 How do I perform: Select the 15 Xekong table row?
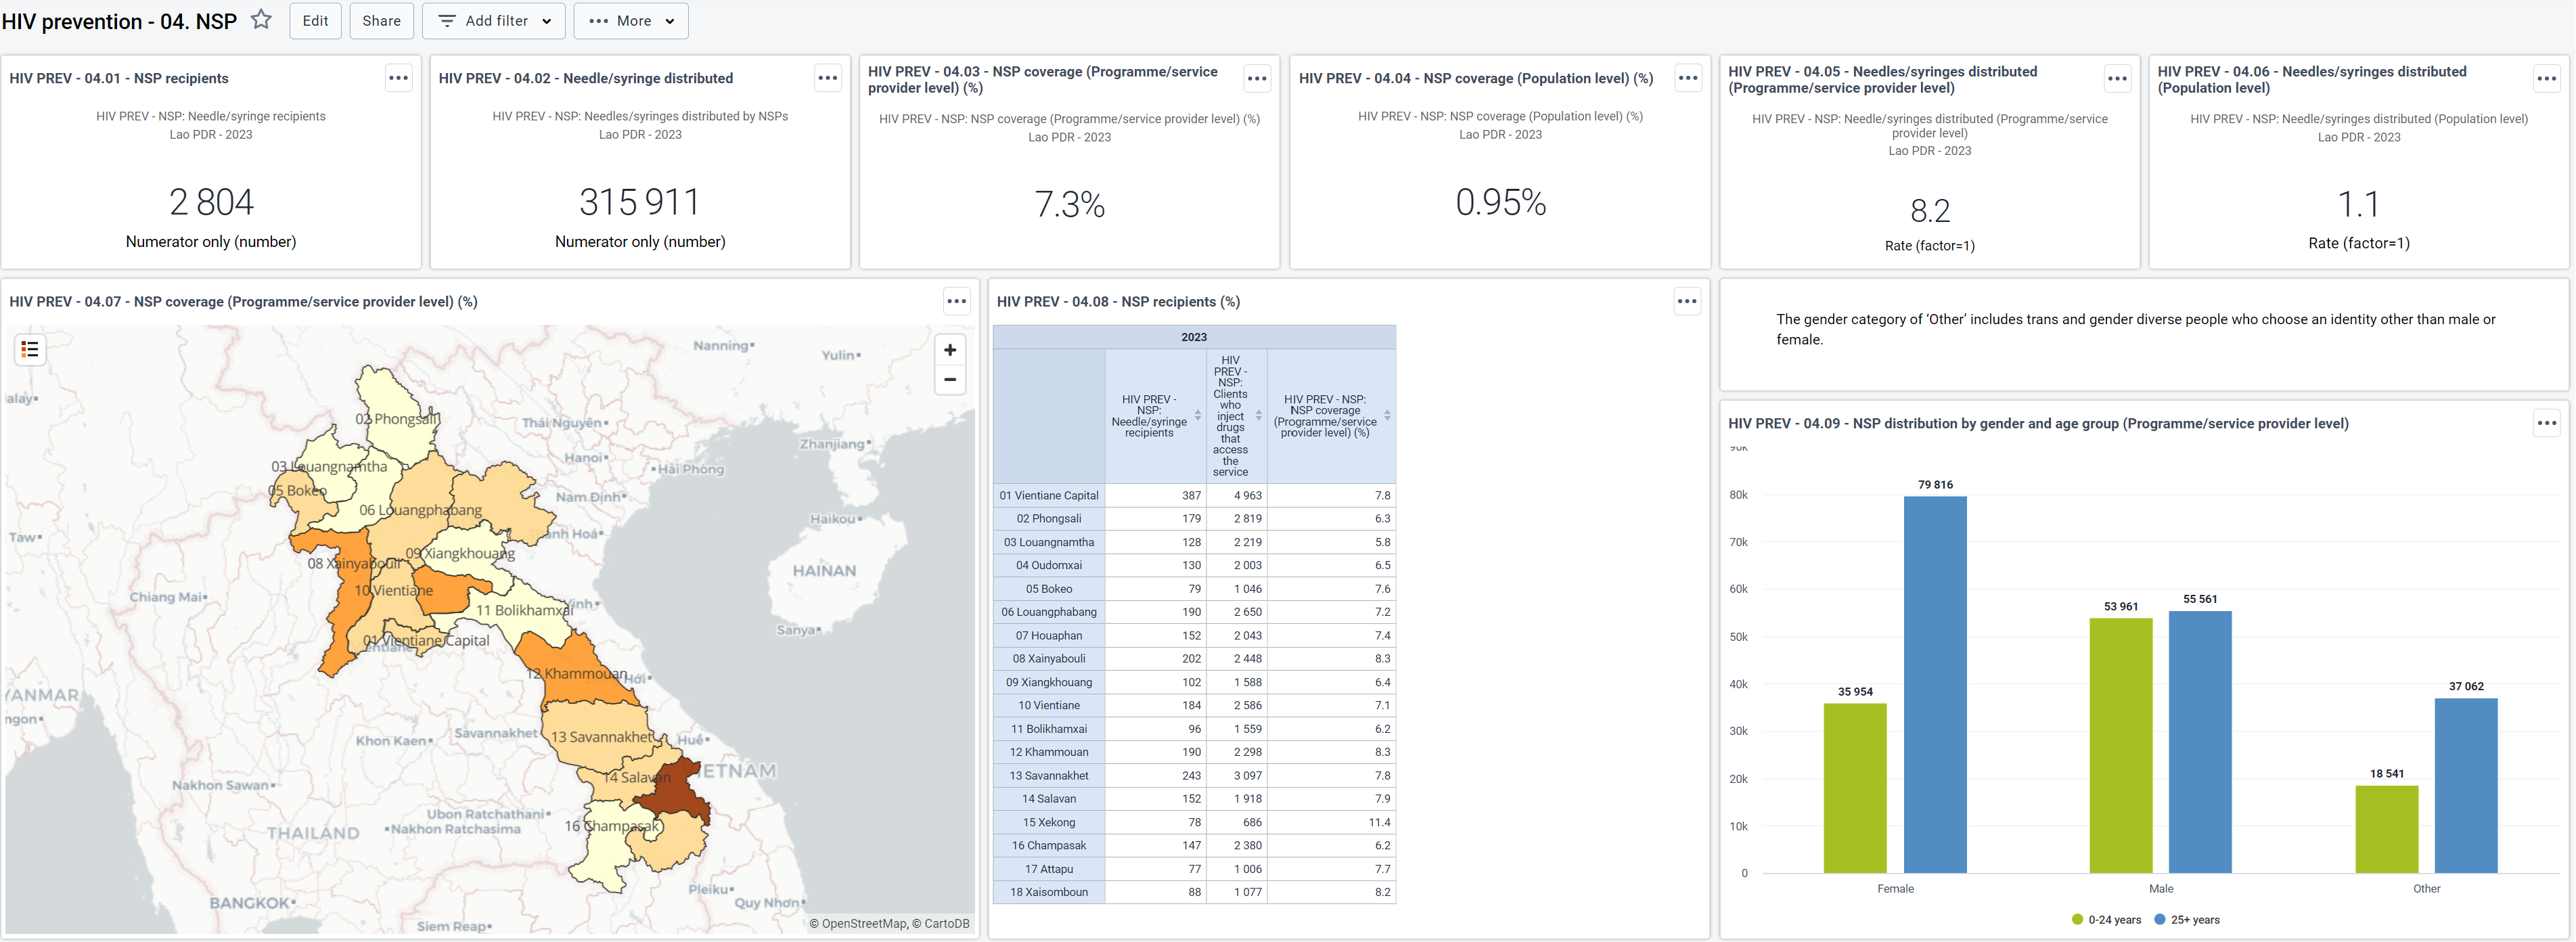(x=1194, y=822)
